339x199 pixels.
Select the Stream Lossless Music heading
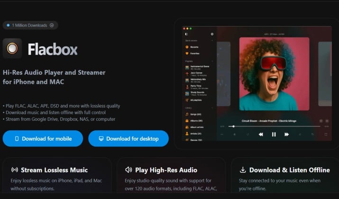point(54,170)
